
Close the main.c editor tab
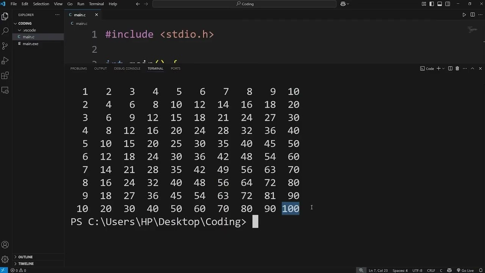point(96,15)
